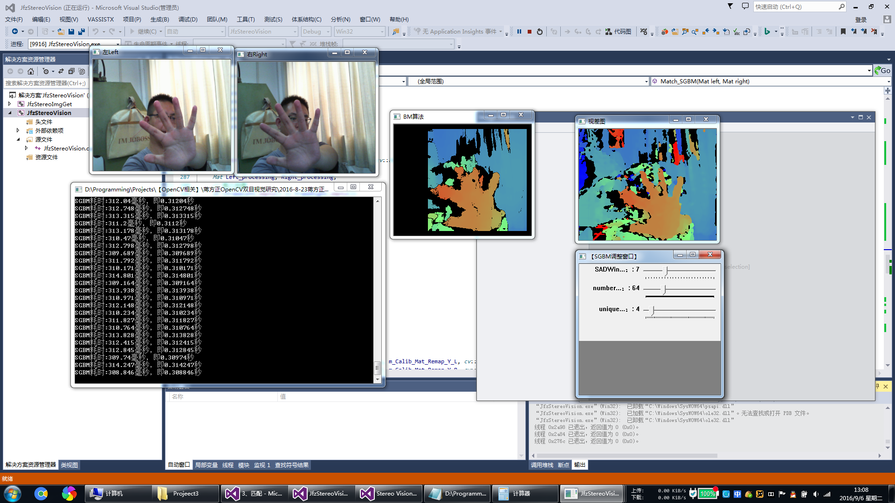Click the Go button in the navigation bar

pyautogui.click(x=882, y=71)
